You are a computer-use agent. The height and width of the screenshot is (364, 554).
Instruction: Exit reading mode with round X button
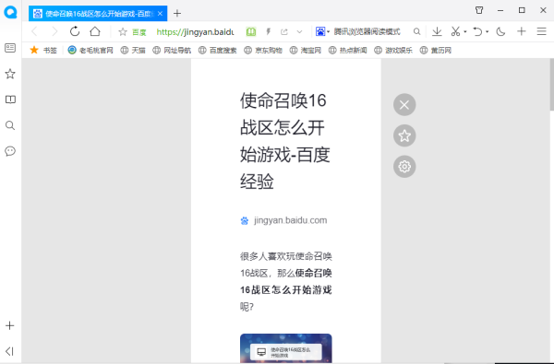click(404, 105)
